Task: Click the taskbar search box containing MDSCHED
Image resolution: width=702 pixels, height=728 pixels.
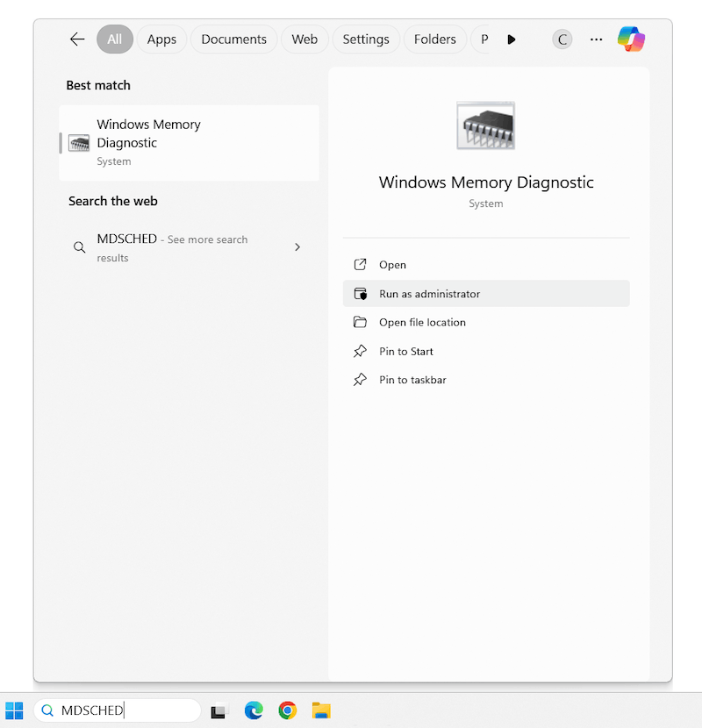Action: click(x=117, y=710)
